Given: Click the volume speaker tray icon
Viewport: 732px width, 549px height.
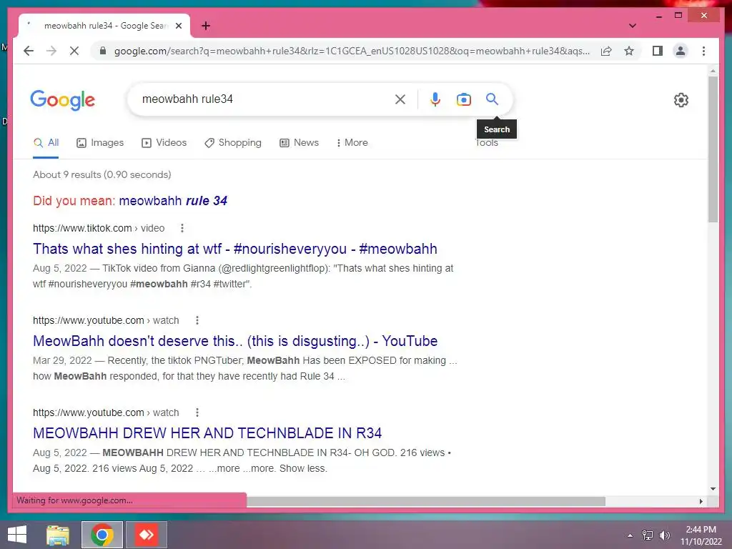Looking at the screenshot, I should (x=664, y=535).
